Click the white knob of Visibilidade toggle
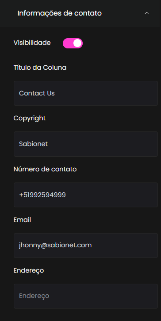The image size is (161, 321). [77, 43]
